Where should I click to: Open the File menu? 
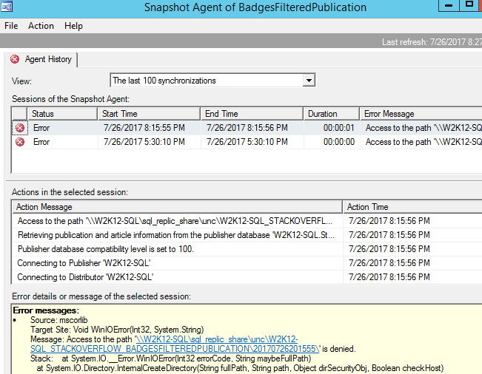click(x=11, y=25)
